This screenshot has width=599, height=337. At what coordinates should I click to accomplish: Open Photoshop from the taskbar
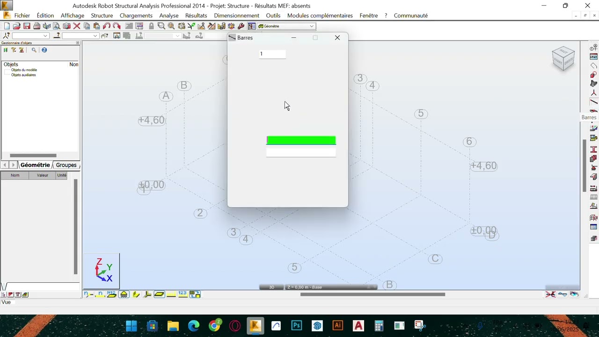pyautogui.click(x=297, y=325)
